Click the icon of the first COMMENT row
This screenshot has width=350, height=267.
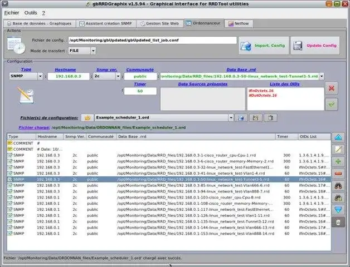[x=10, y=143]
